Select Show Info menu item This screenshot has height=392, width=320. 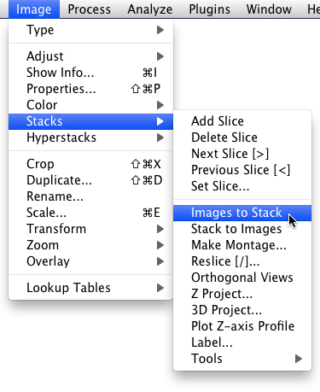pos(90,73)
